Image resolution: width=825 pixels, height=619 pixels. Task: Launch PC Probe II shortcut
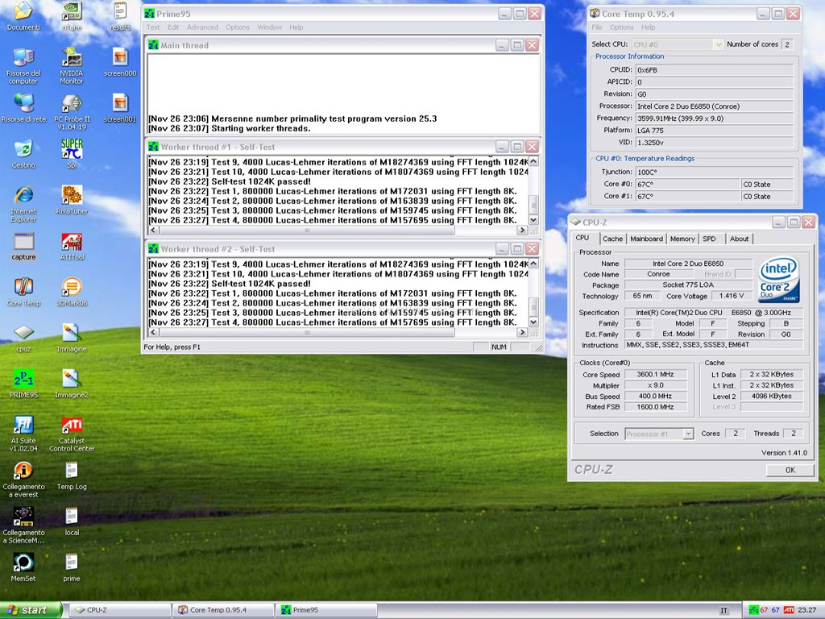(72, 112)
